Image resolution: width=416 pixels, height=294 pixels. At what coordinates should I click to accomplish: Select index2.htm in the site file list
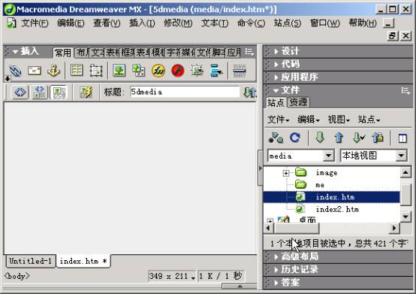pyautogui.click(x=337, y=209)
